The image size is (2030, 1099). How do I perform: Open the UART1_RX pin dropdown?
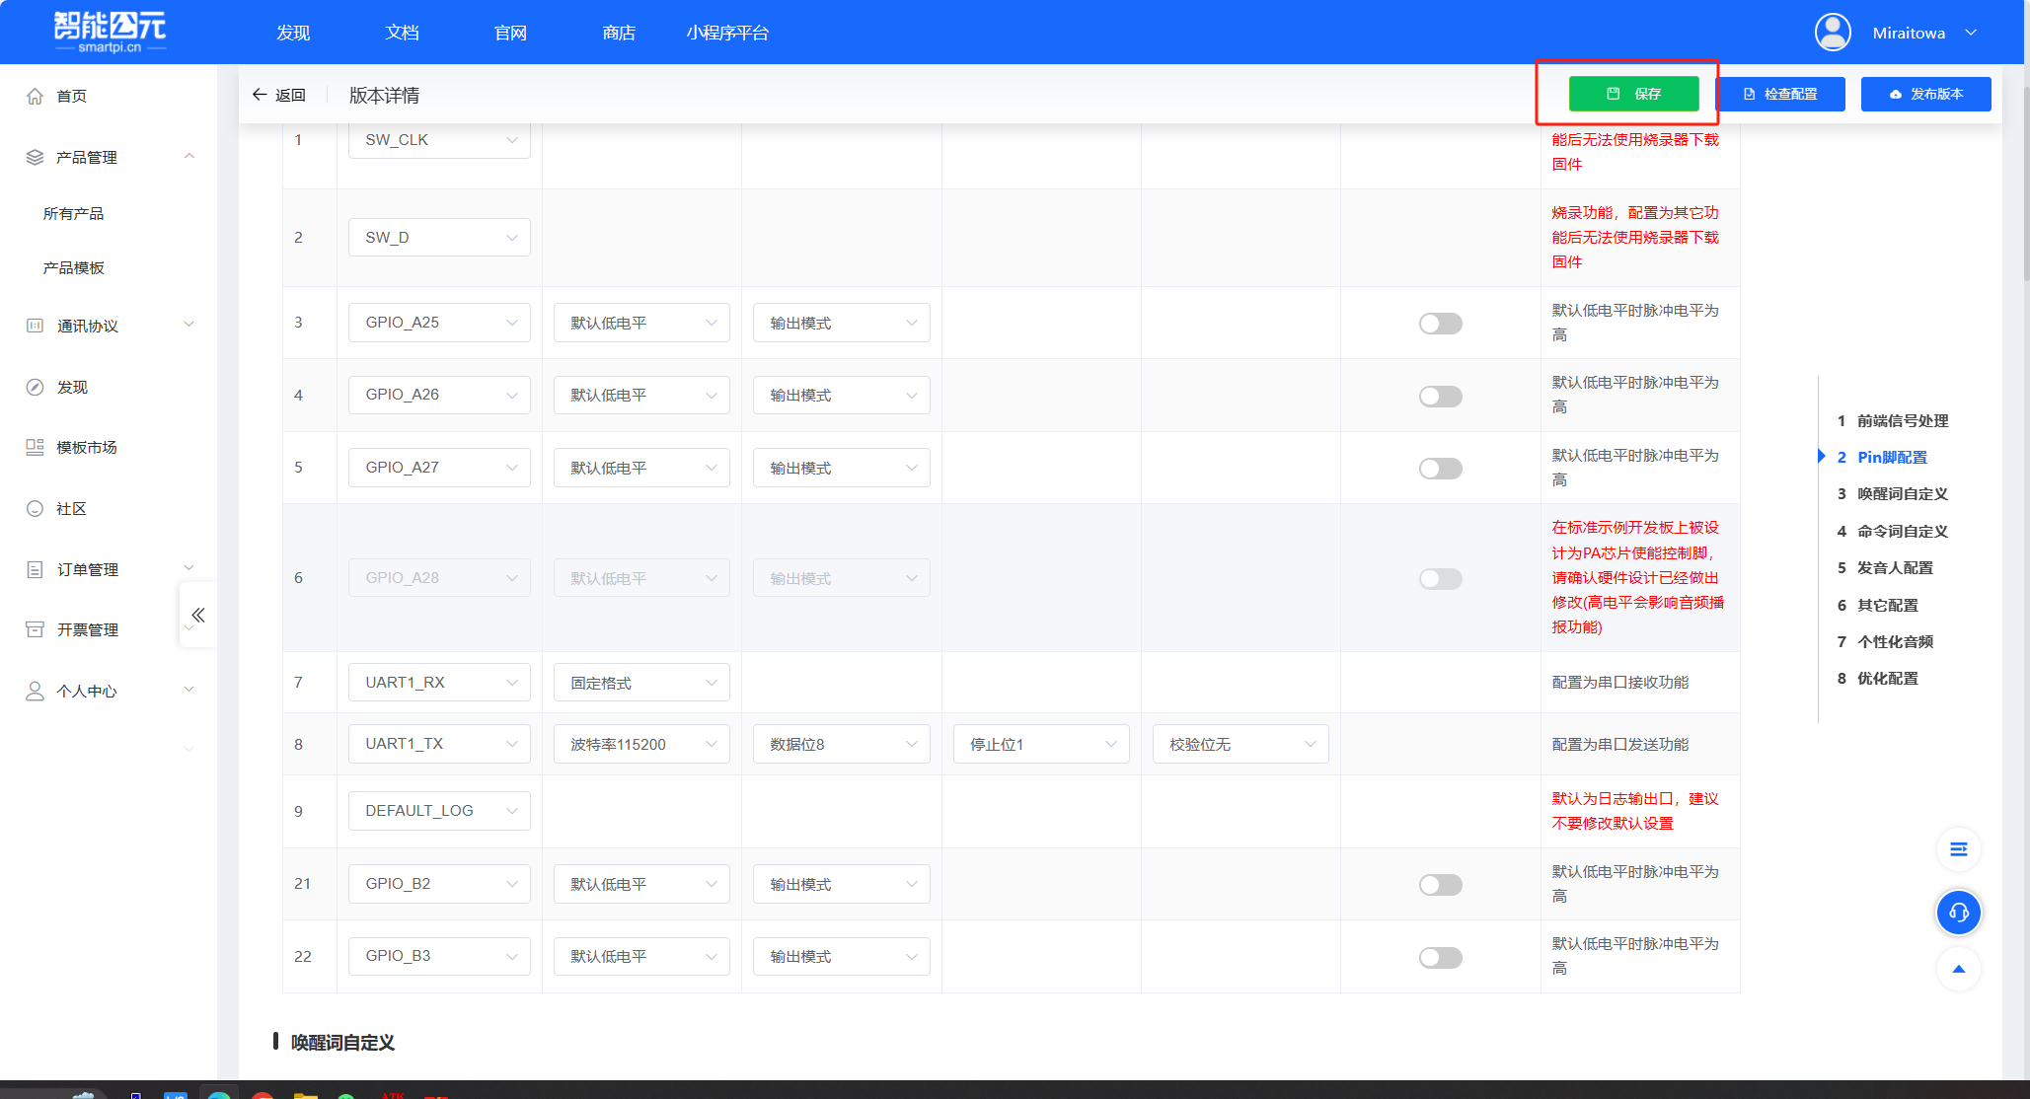tap(439, 683)
